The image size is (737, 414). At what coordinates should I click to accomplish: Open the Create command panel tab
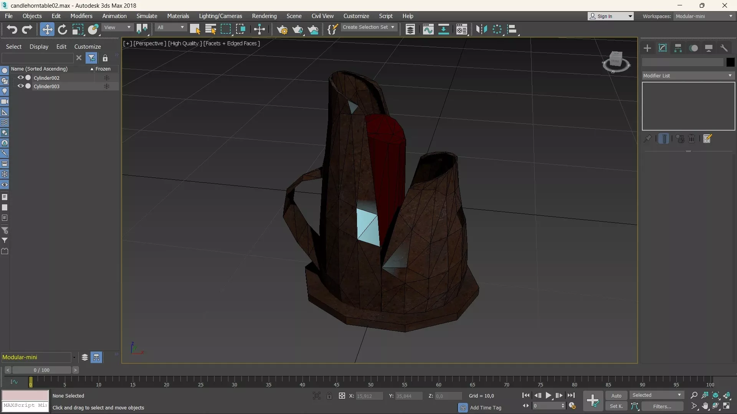(x=648, y=48)
